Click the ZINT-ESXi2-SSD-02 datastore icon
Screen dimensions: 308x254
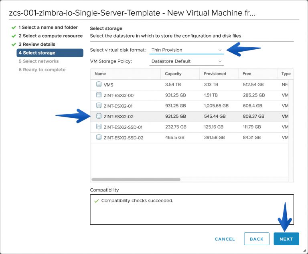99,137
